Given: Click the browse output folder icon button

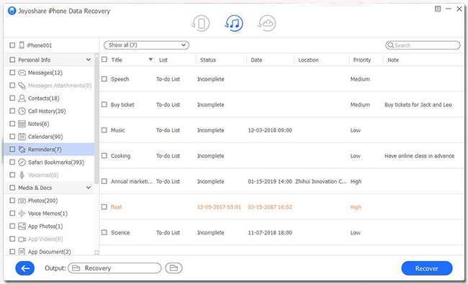Looking at the screenshot, I should point(174,268).
